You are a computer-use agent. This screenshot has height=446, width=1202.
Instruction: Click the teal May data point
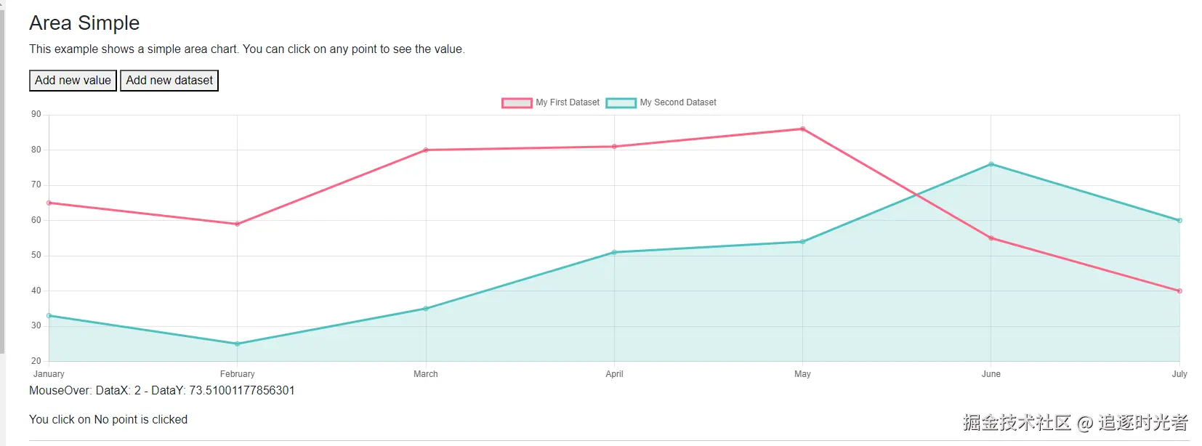click(802, 242)
